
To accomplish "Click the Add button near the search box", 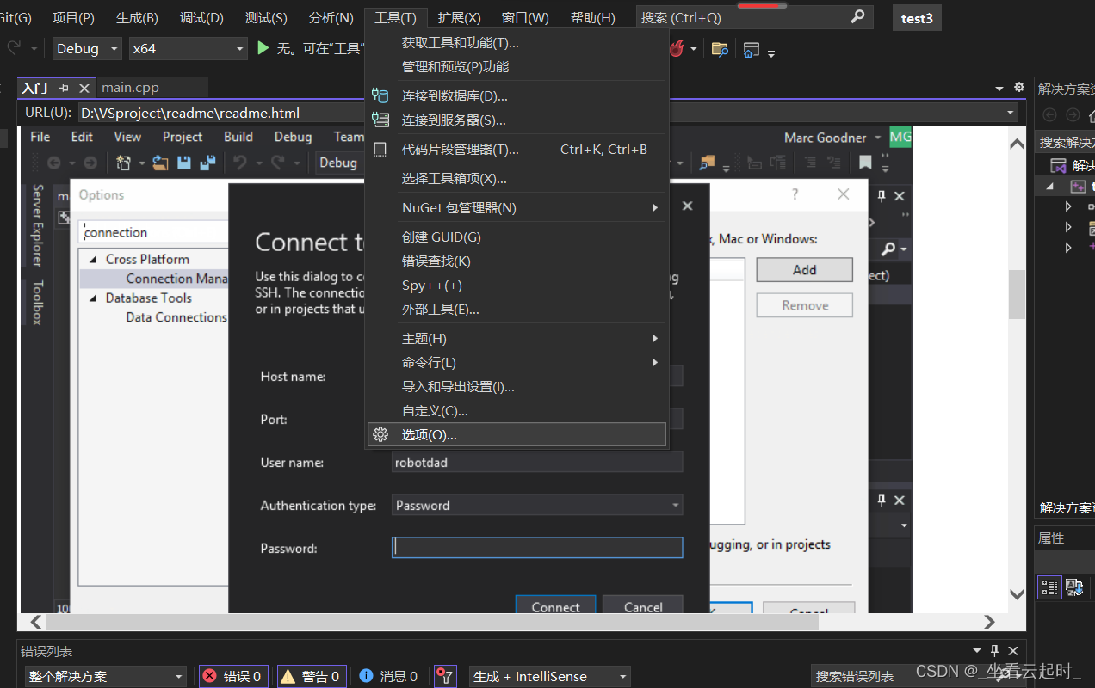I will (x=803, y=269).
